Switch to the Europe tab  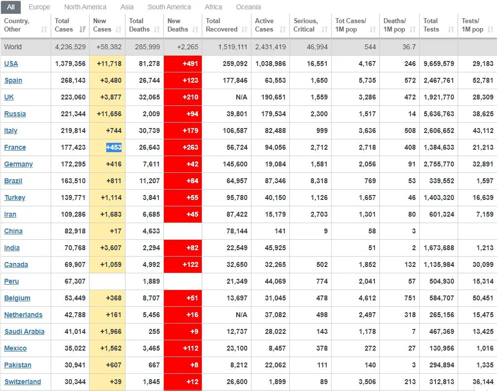tap(39, 7)
